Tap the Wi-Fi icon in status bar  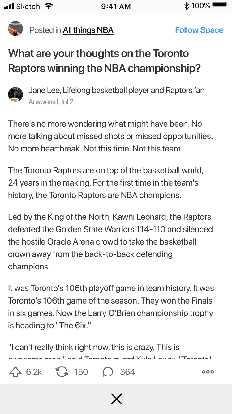pos(49,6)
